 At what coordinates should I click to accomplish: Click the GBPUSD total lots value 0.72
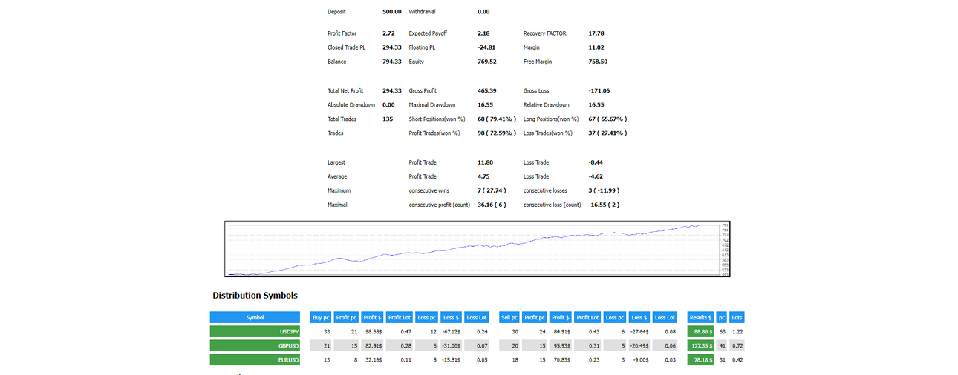point(737,345)
